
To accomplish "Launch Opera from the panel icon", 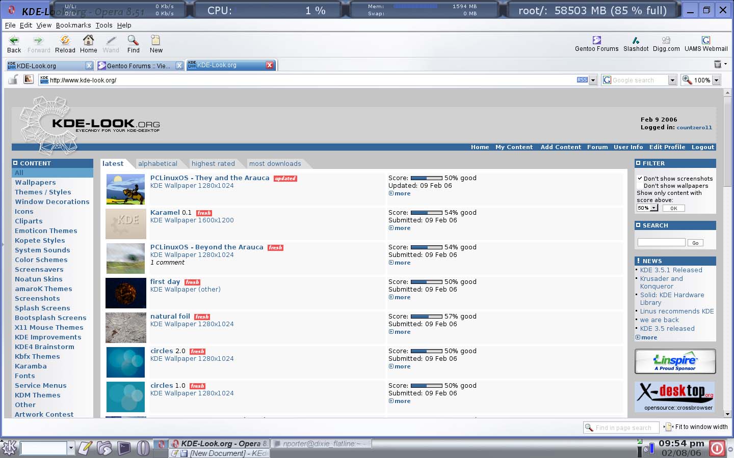I will pyautogui.click(x=143, y=448).
